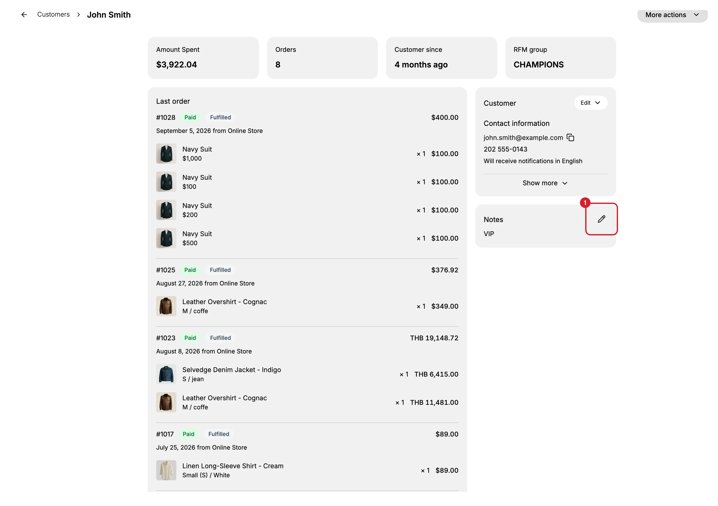Open order #1028
The height and width of the screenshot is (506, 718).
pos(166,118)
